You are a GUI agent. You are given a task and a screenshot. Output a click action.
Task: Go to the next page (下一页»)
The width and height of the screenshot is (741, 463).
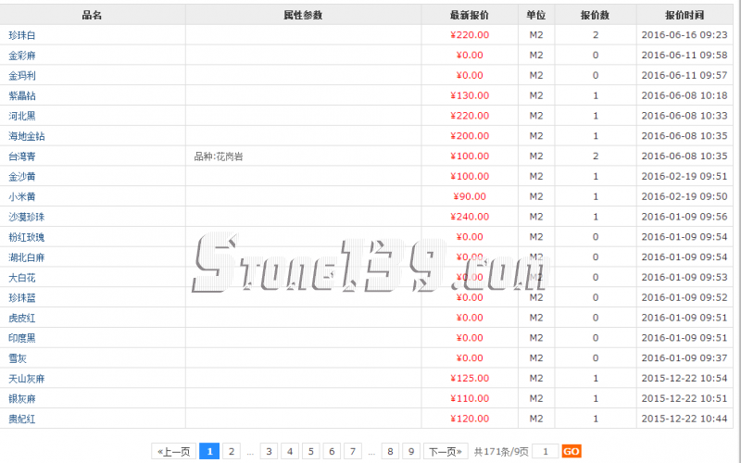pyautogui.click(x=446, y=451)
